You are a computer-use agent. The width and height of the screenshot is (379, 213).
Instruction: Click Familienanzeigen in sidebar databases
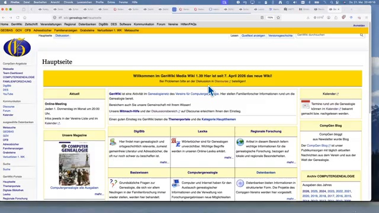[x=13, y=149]
